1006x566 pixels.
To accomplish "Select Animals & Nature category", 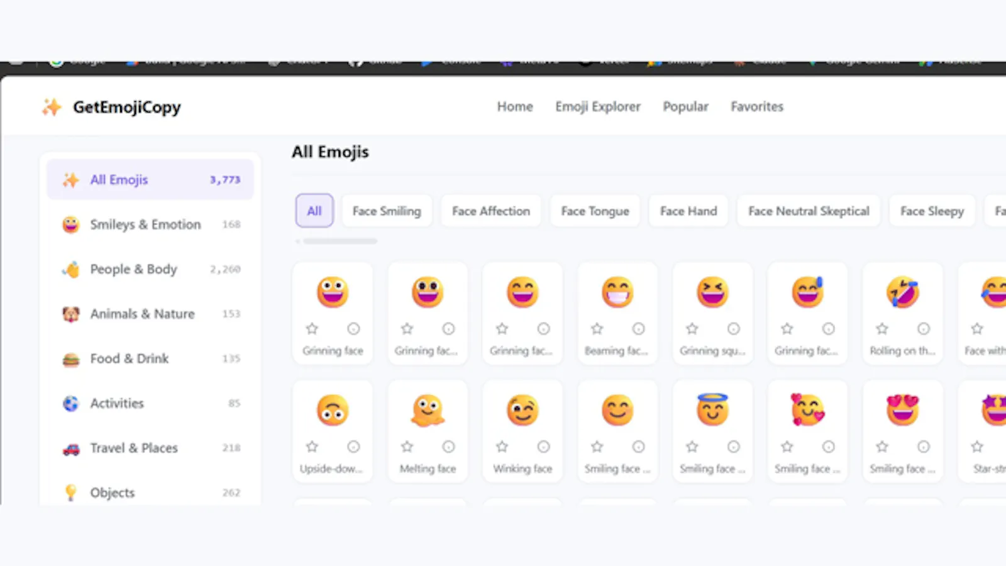I will click(150, 314).
